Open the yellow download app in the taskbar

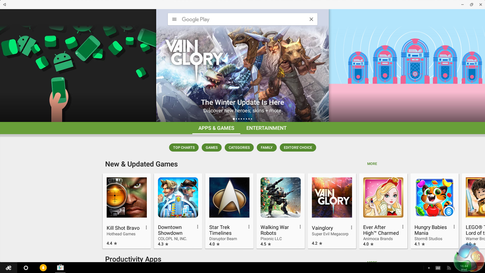coord(43,268)
